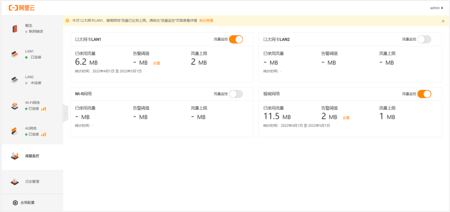Select the LAN2 network port icon
Image resolution: width=450 pixels, height=212 pixels.
click(x=14, y=80)
